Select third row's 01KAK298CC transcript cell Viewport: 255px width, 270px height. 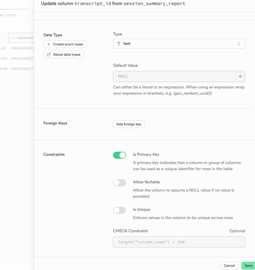(x=22, y=69)
